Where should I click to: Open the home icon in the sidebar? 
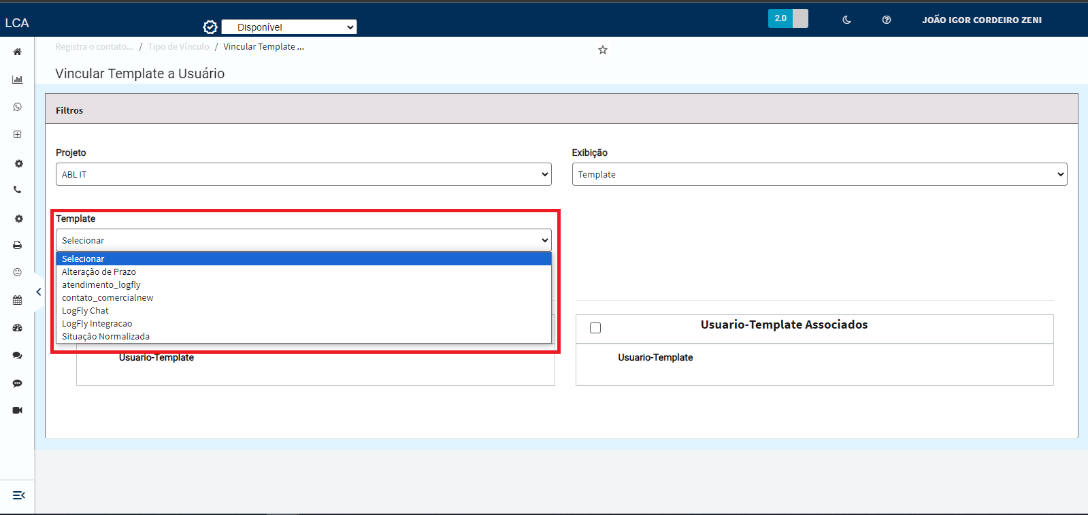point(18,52)
